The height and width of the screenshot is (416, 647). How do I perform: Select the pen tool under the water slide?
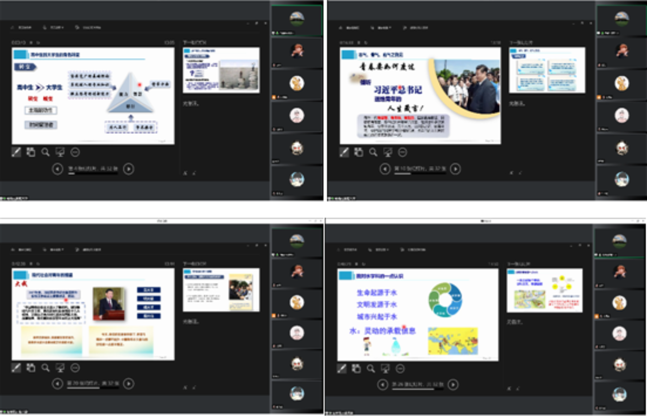tap(342, 369)
